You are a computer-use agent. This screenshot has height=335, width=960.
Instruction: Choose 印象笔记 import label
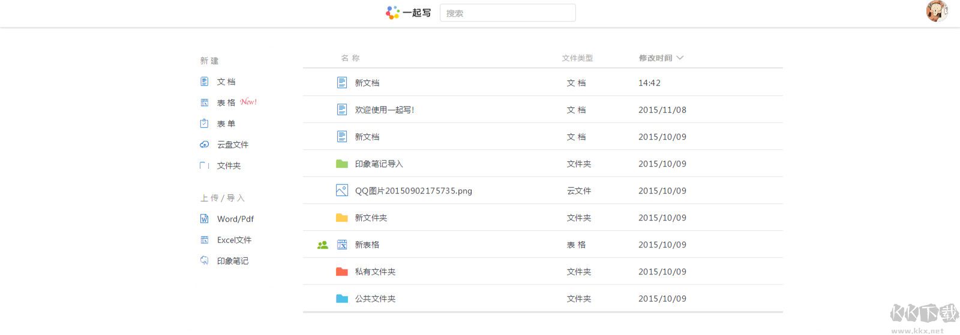point(233,261)
